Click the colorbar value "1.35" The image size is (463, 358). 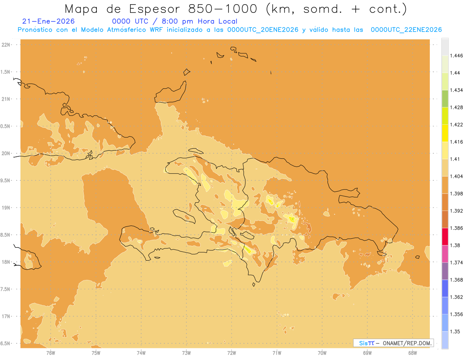click(x=455, y=331)
